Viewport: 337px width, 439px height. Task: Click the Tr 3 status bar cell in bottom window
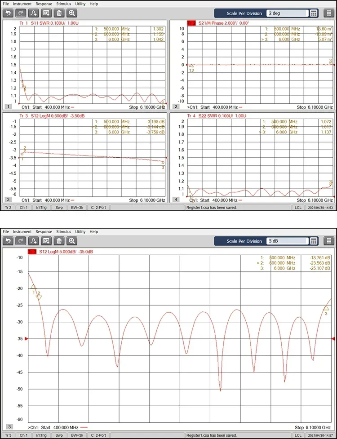tap(8, 435)
